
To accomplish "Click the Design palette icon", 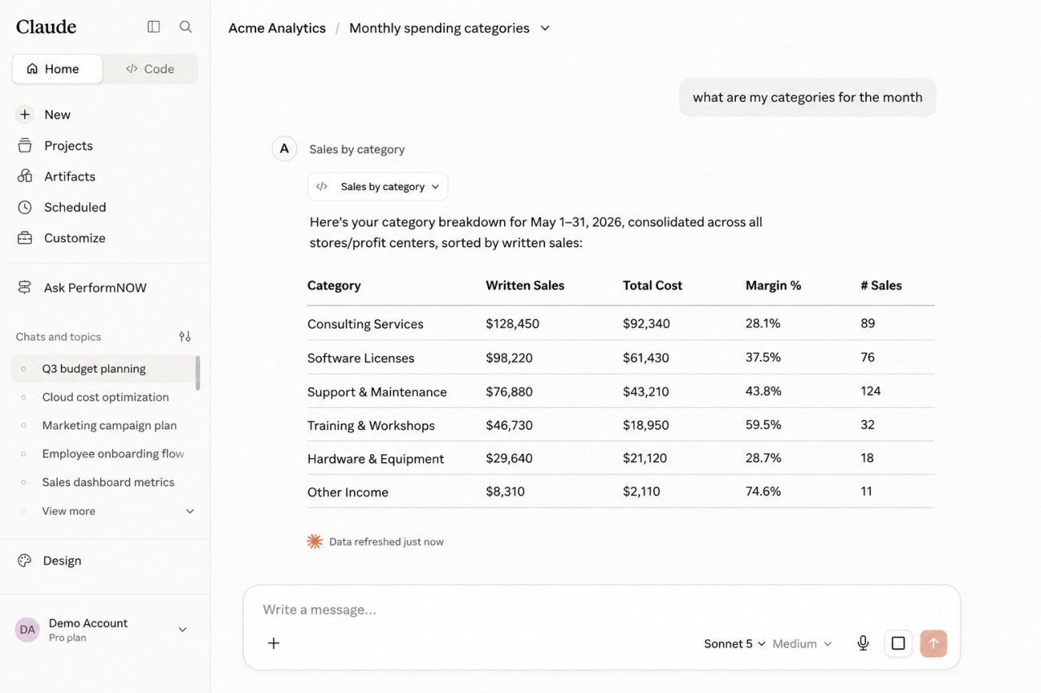I will click(x=24, y=561).
